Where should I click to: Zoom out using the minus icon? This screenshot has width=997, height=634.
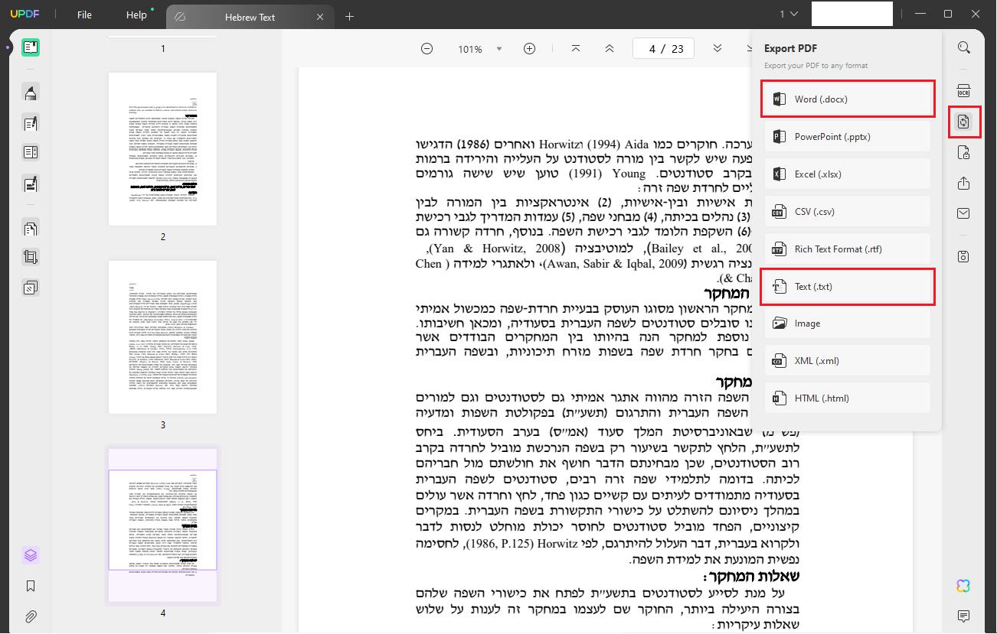[427, 48]
